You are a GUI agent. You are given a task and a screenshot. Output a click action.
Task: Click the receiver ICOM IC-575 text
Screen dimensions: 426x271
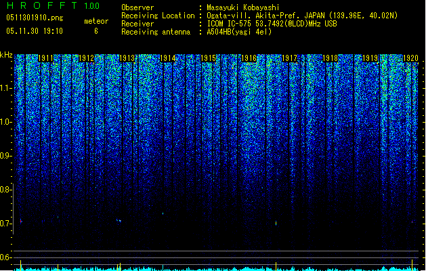pos(272,24)
